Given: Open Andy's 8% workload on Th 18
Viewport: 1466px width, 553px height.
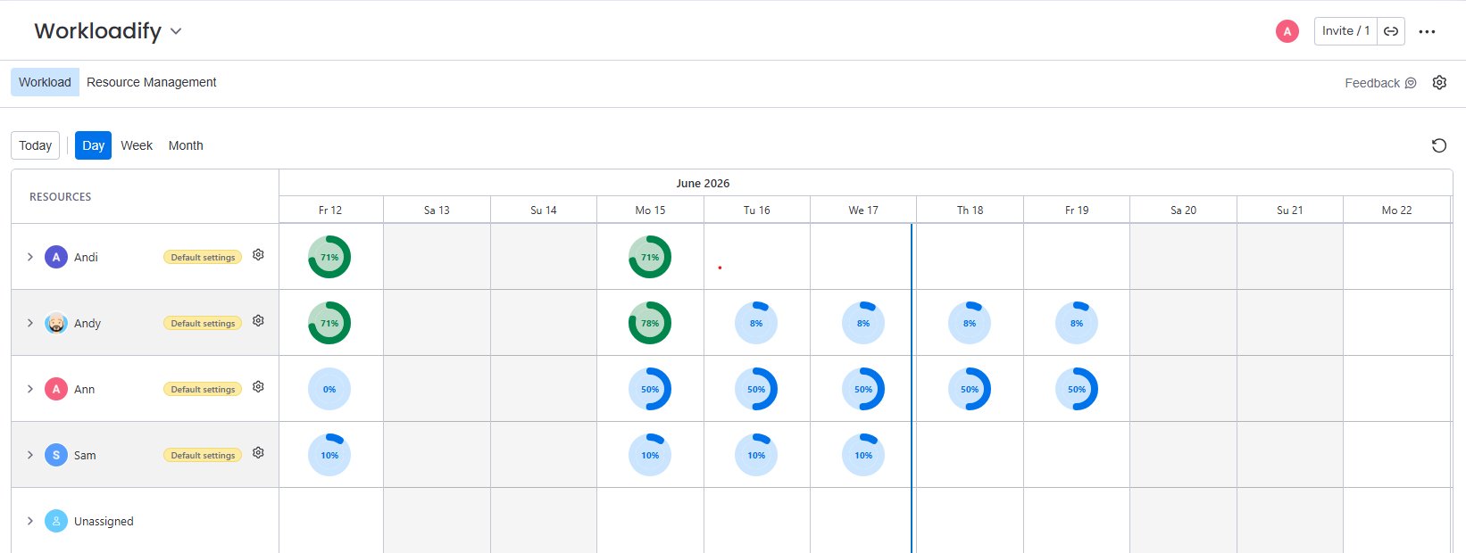Looking at the screenshot, I should click(x=970, y=323).
